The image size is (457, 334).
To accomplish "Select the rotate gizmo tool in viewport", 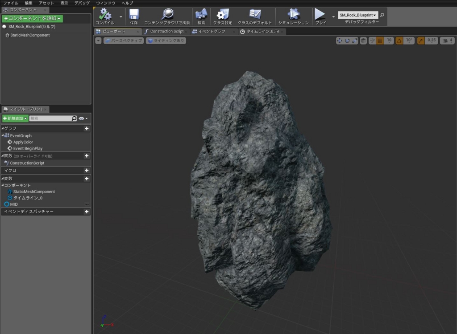I will tap(347, 41).
